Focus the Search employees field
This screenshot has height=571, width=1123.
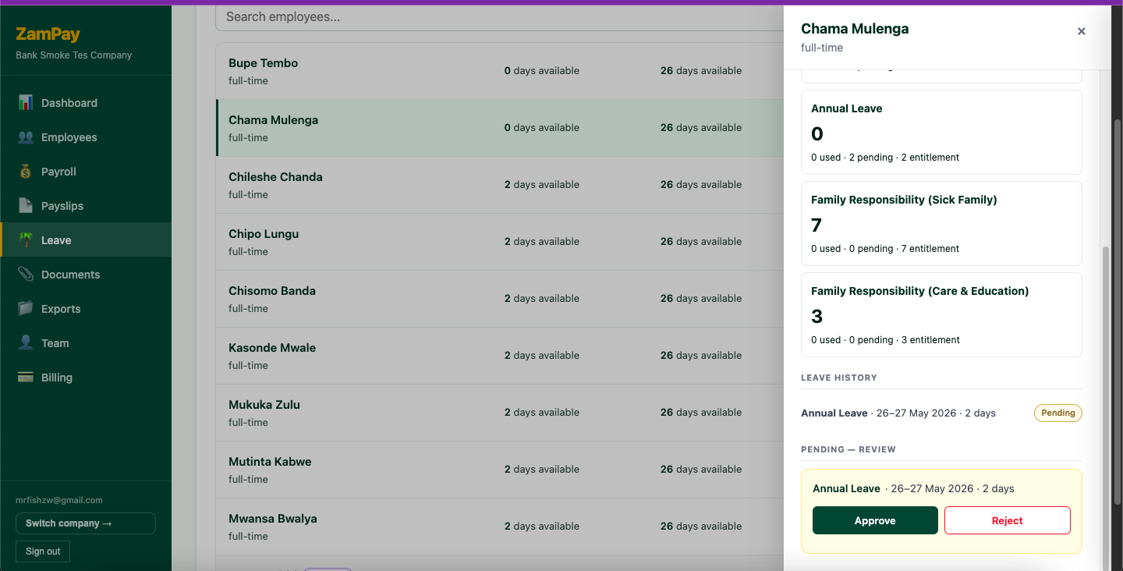click(x=499, y=17)
